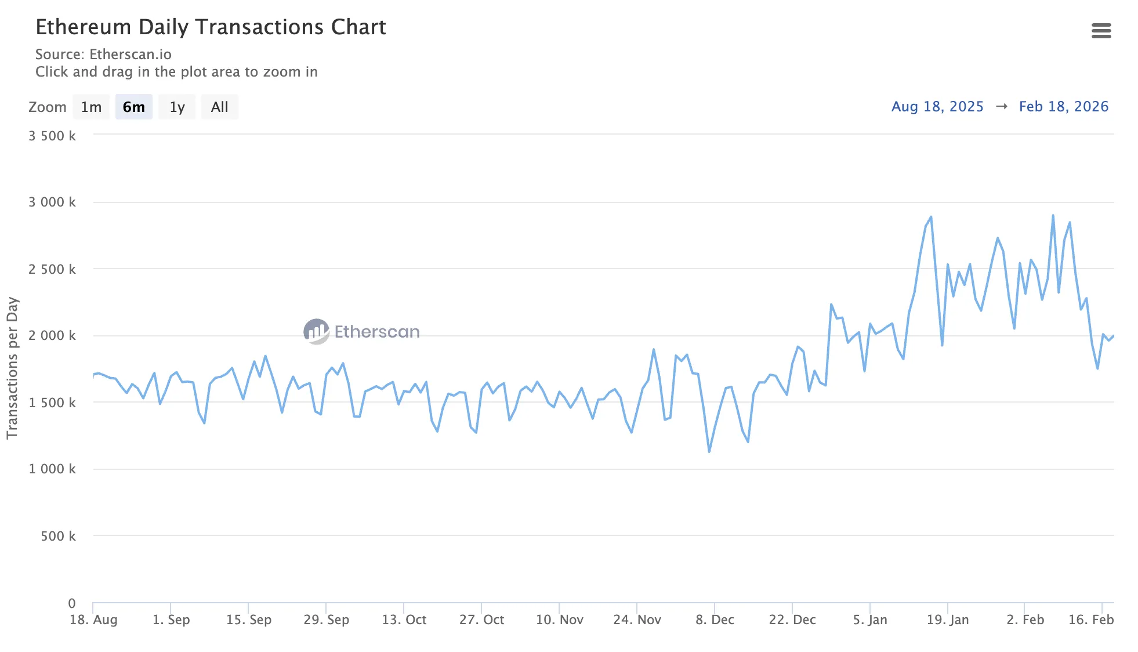The image size is (1138, 652).
Task: Click the arrow between date range fields
Action: tap(1001, 107)
